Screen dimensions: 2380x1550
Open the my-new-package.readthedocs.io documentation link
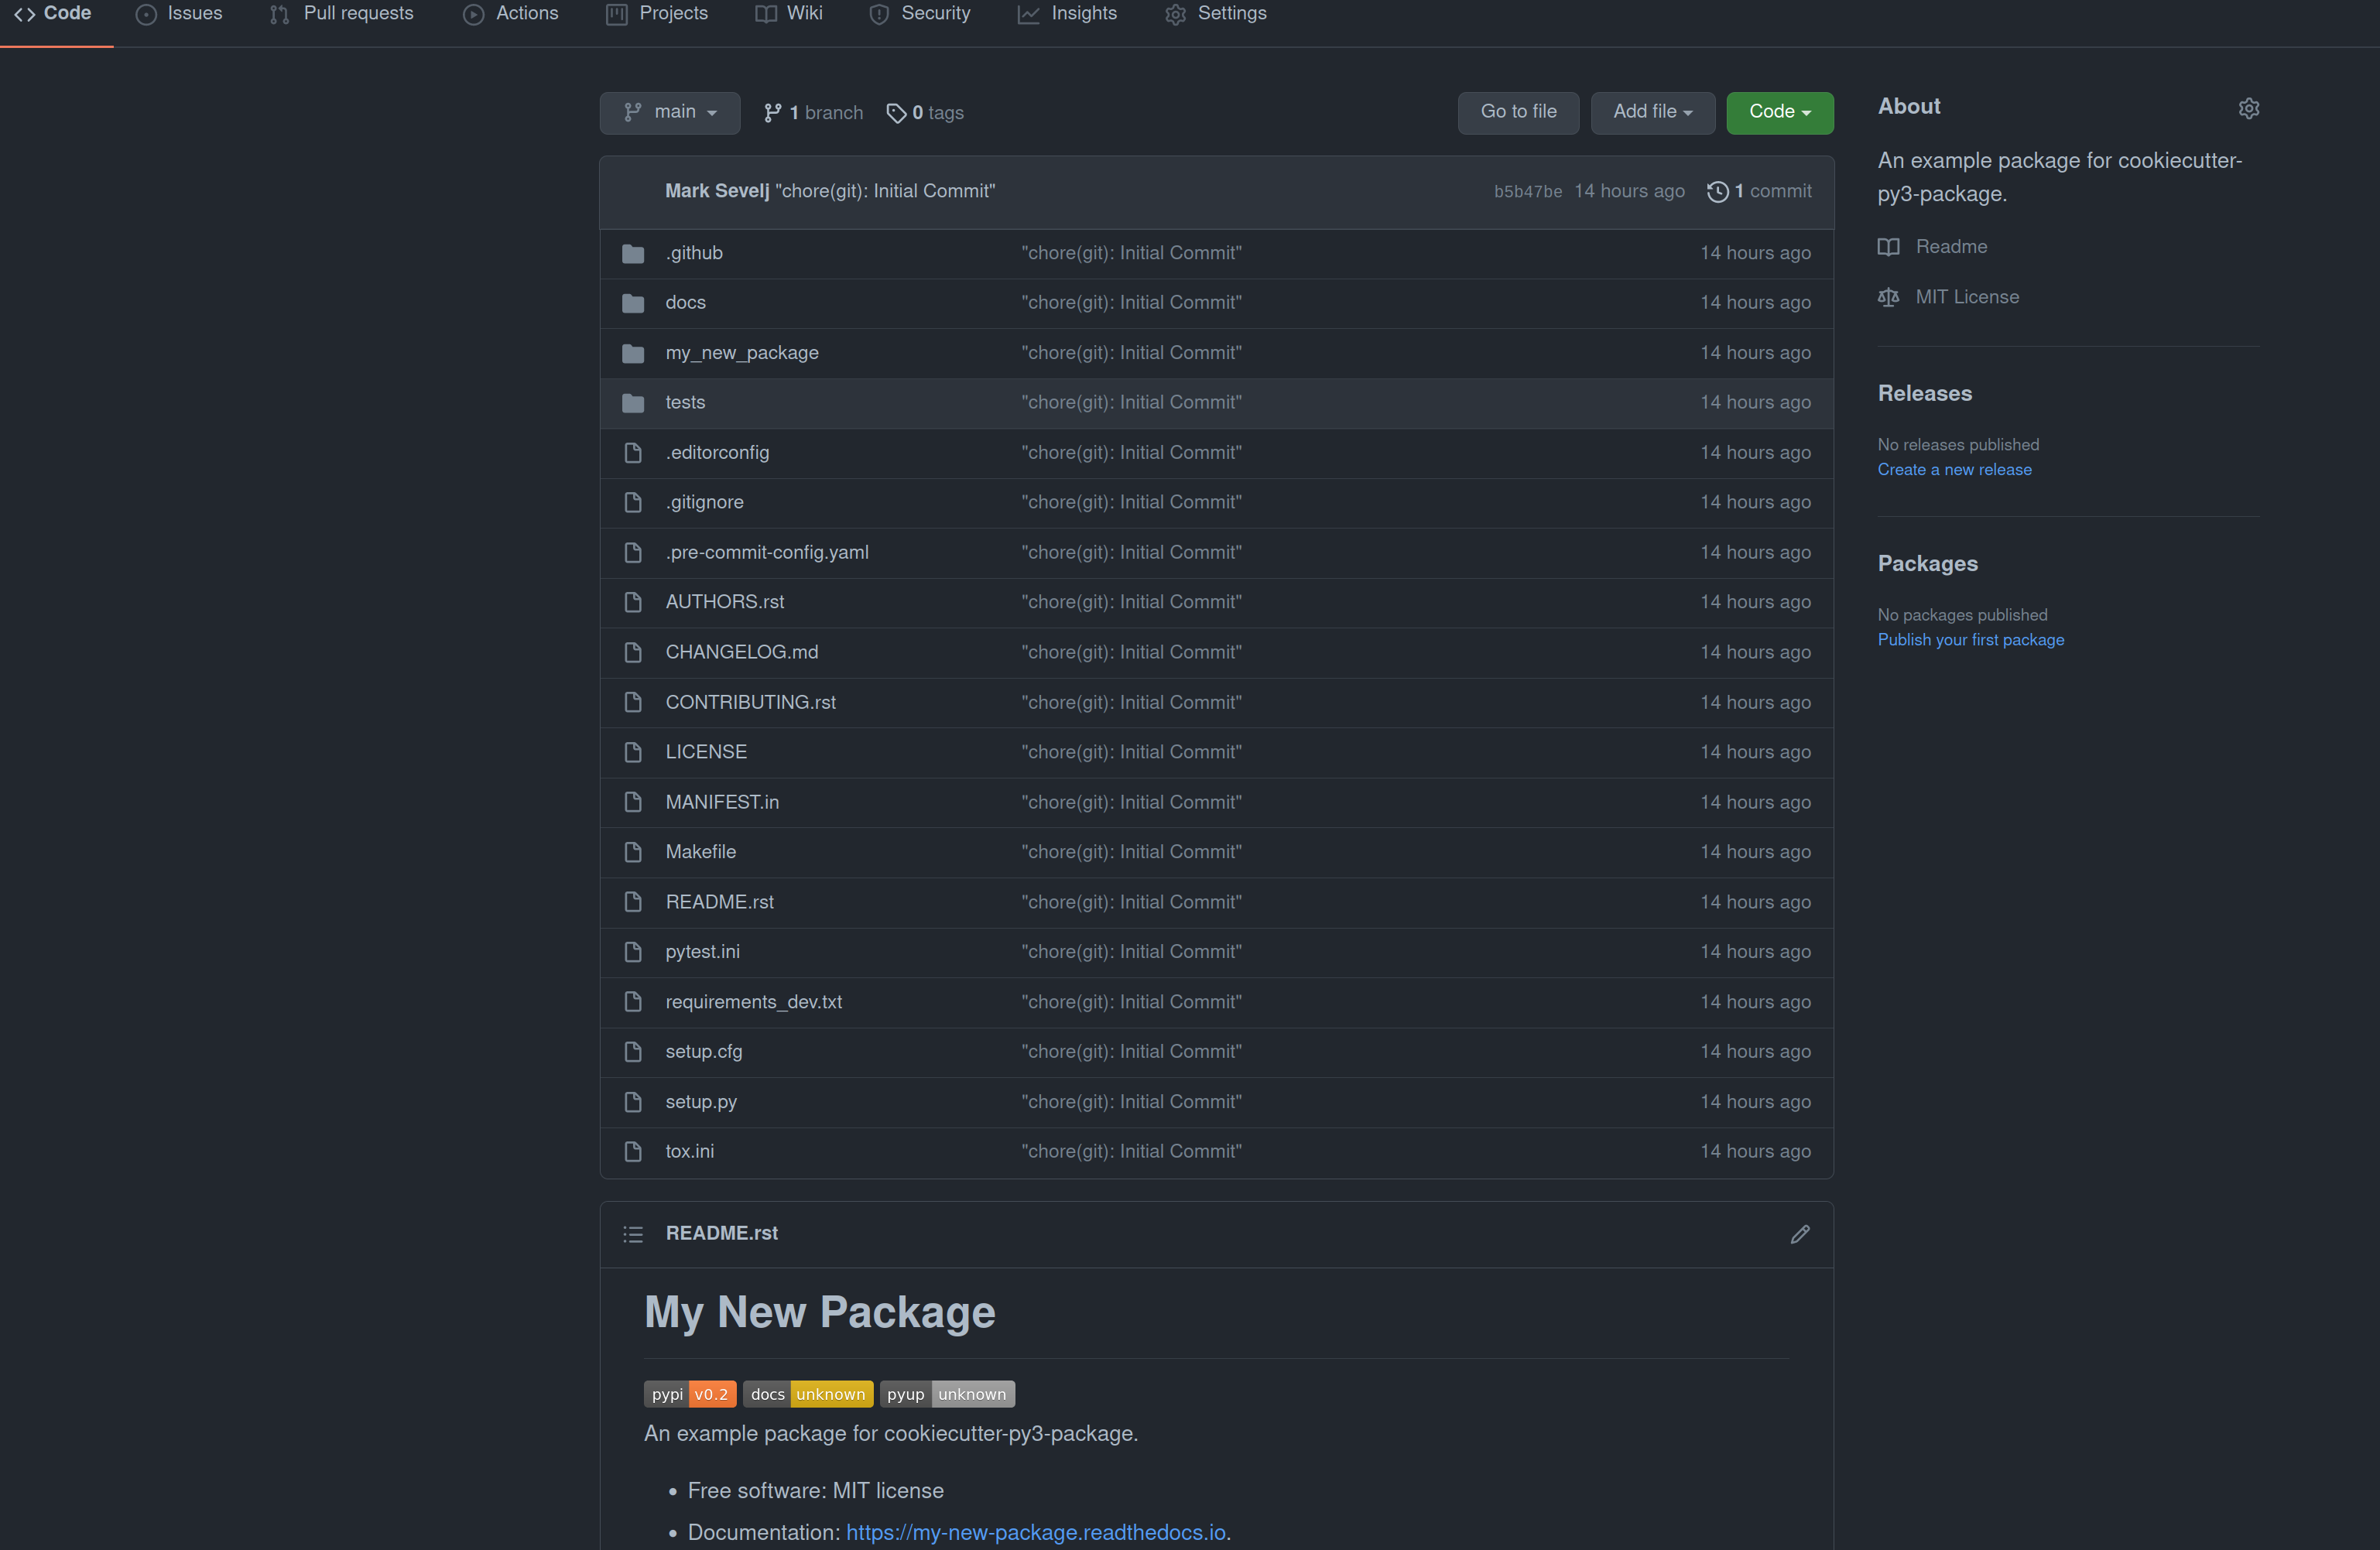click(x=1035, y=1533)
